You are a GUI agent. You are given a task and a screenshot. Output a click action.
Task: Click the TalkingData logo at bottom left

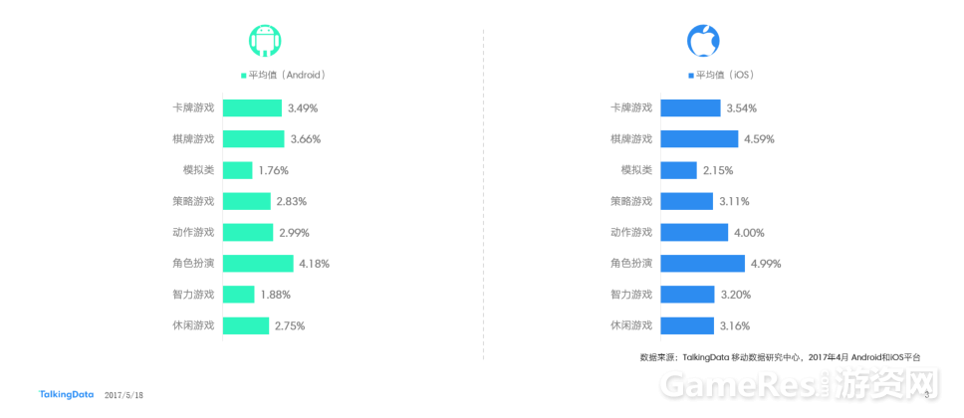[x=66, y=394]
